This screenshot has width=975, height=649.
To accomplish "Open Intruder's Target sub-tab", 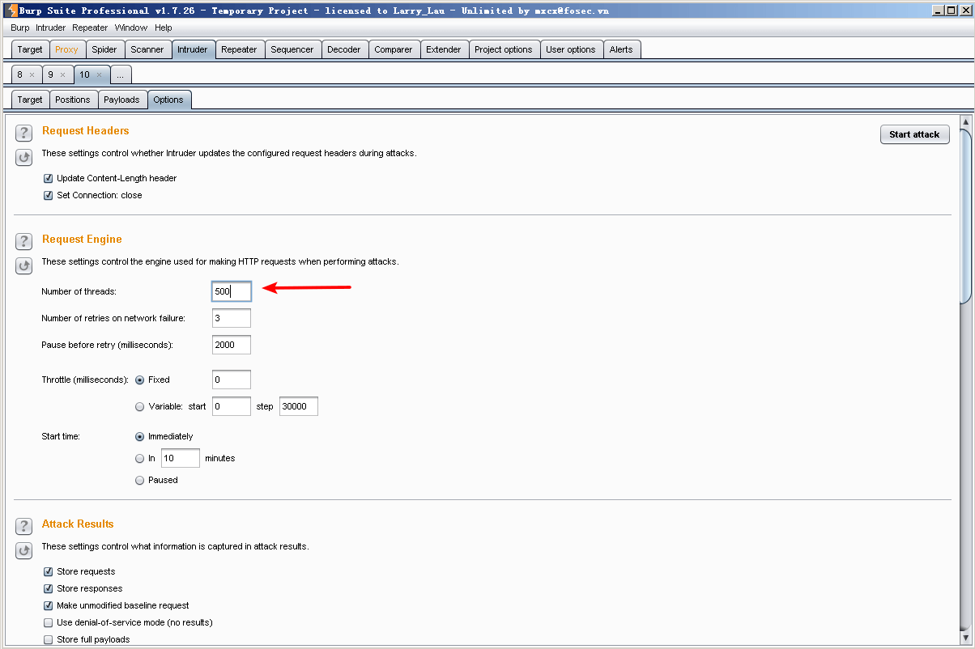I will [30, 100].
